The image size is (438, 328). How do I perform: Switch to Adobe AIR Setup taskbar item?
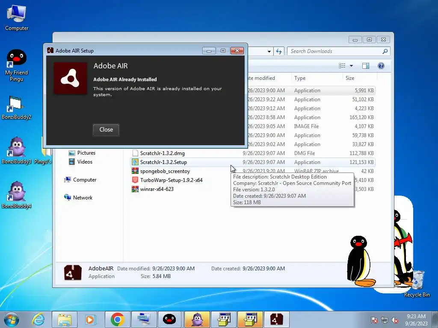tap(276, 319)
